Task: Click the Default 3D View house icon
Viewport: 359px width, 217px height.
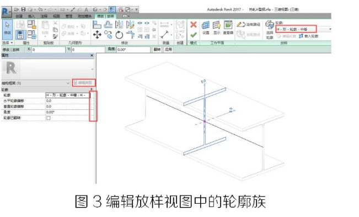Action: tap(95, 9)
